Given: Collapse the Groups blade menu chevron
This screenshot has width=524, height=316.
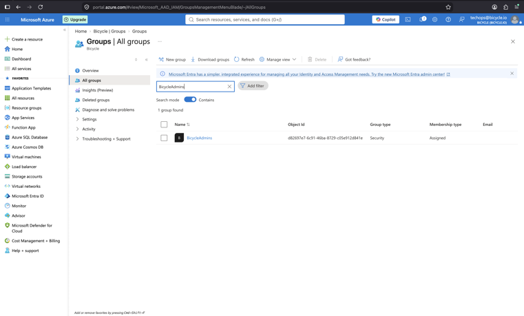Looking at the screenshot, I should pyautogui.click(x=147, y=59).
